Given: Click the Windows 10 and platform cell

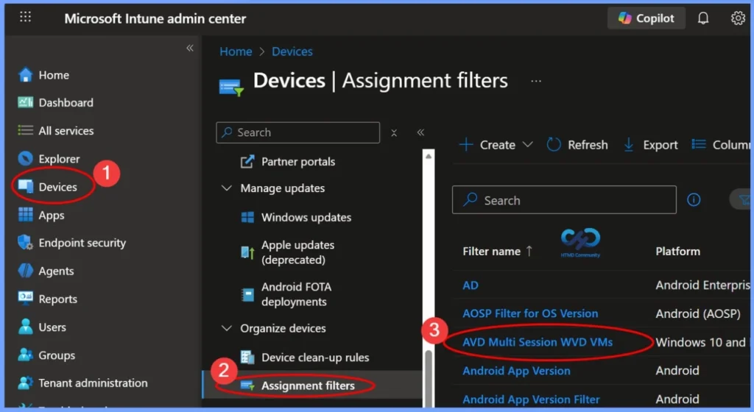Looking at the screenshot, I should [701, 342].
